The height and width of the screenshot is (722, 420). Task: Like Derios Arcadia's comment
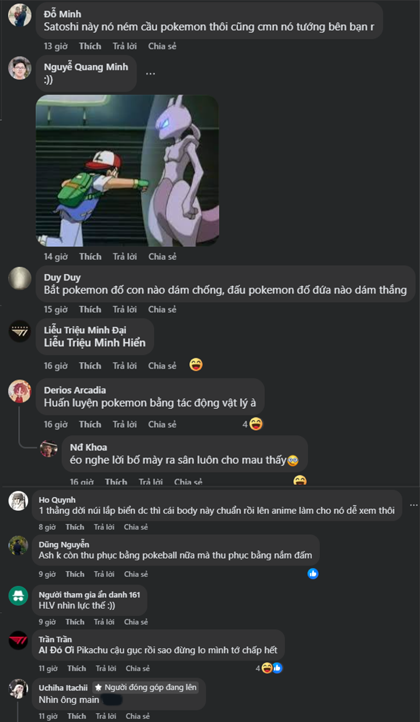tap(90, 424)
